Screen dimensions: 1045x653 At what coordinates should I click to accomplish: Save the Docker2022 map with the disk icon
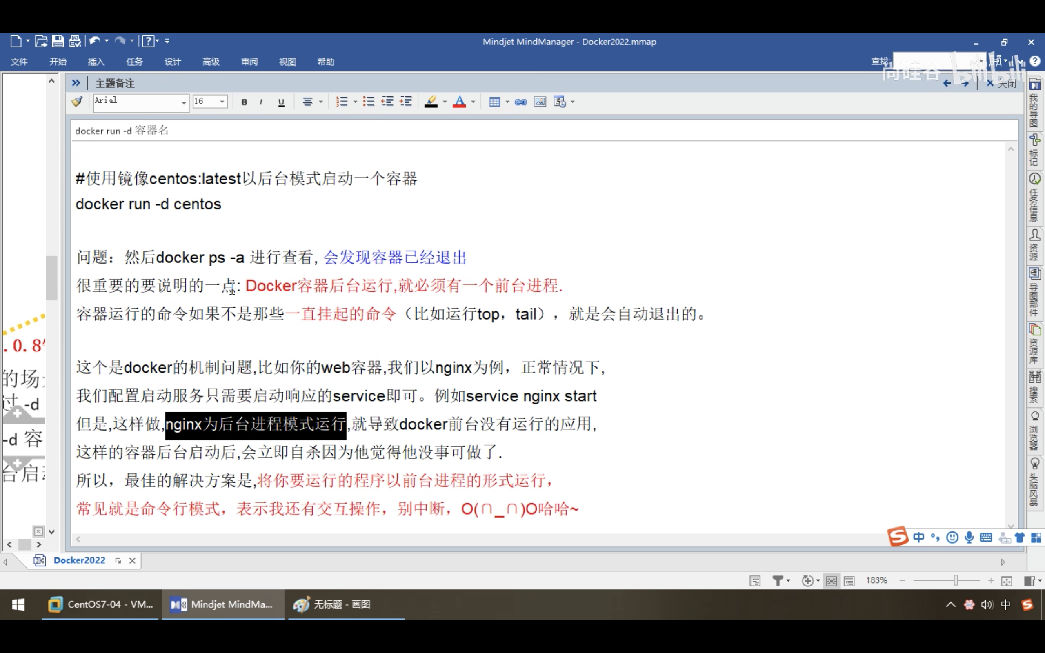(58, 41)
